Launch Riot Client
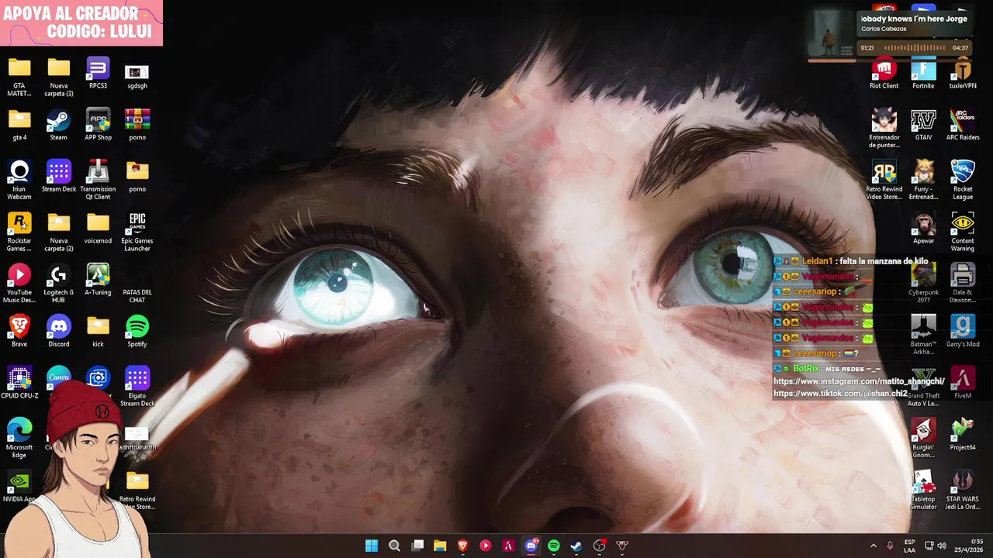 [884, 74]
